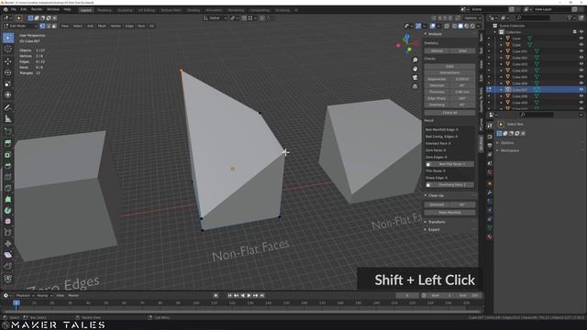Select the Annotate tool
Image resolution: width=587 pixels, height=330 pixels.
click(x=8, y=108)
